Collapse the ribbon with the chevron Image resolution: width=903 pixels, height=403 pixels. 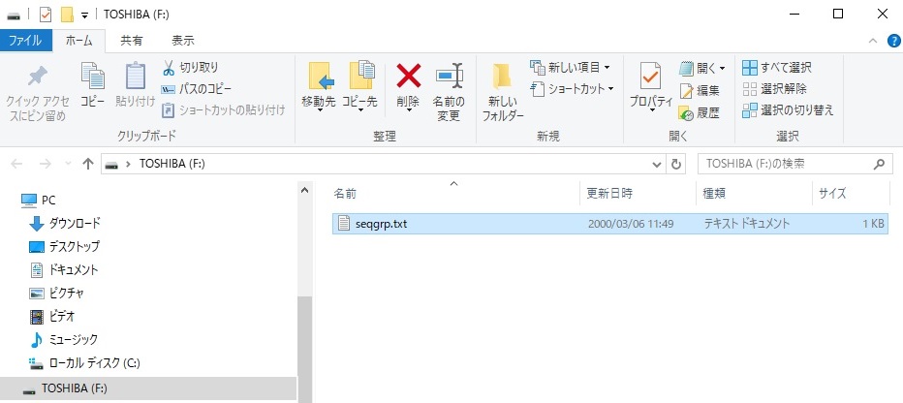pos(873,41)
